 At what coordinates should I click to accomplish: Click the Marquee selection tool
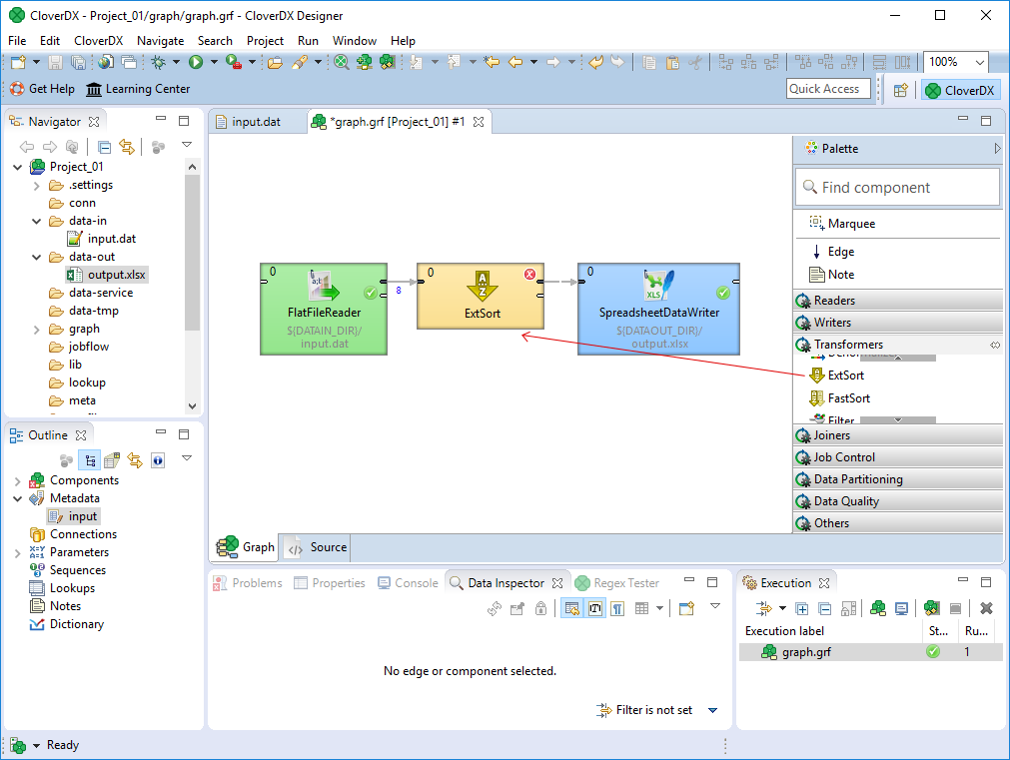tap(850, 224)
